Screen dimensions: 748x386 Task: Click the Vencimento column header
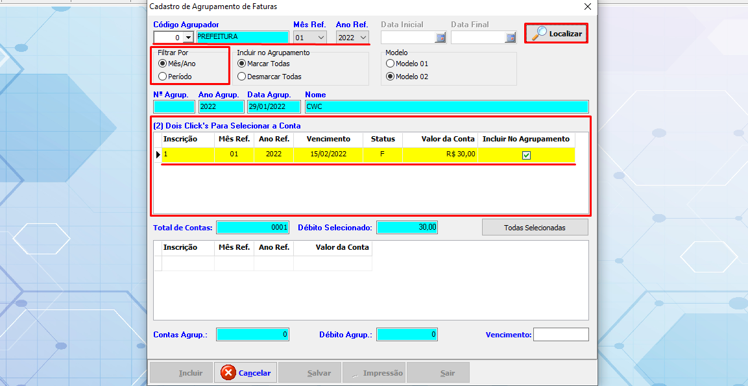point(328,139)
